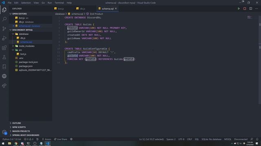Image resolution: width=261 pixels, height=146 pixels.
Task: Click SQLite: No database status
Action: tap(211, 139)
